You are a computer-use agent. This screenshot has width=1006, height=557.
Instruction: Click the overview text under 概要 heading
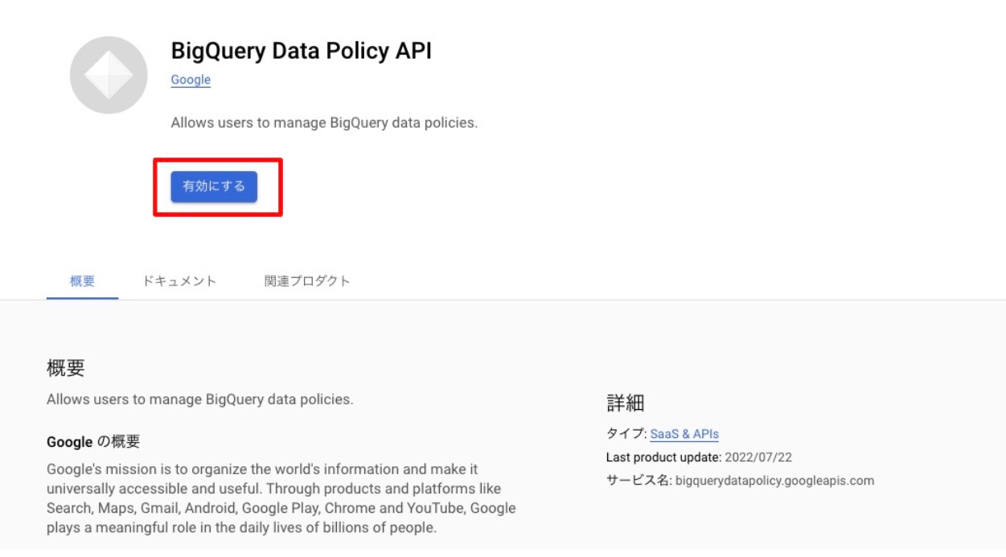coord(199,399)
